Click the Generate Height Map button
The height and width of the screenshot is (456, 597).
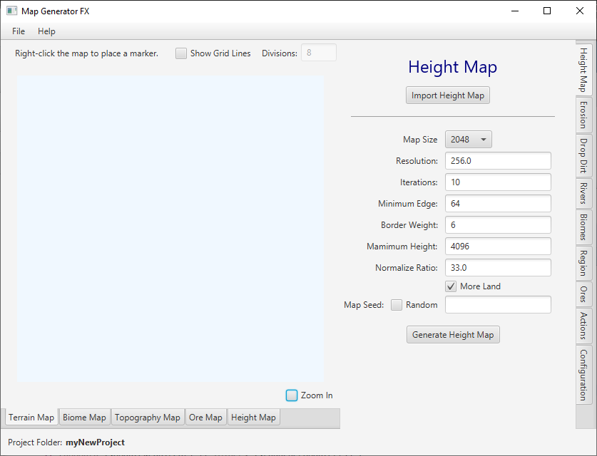pos(453,335)
